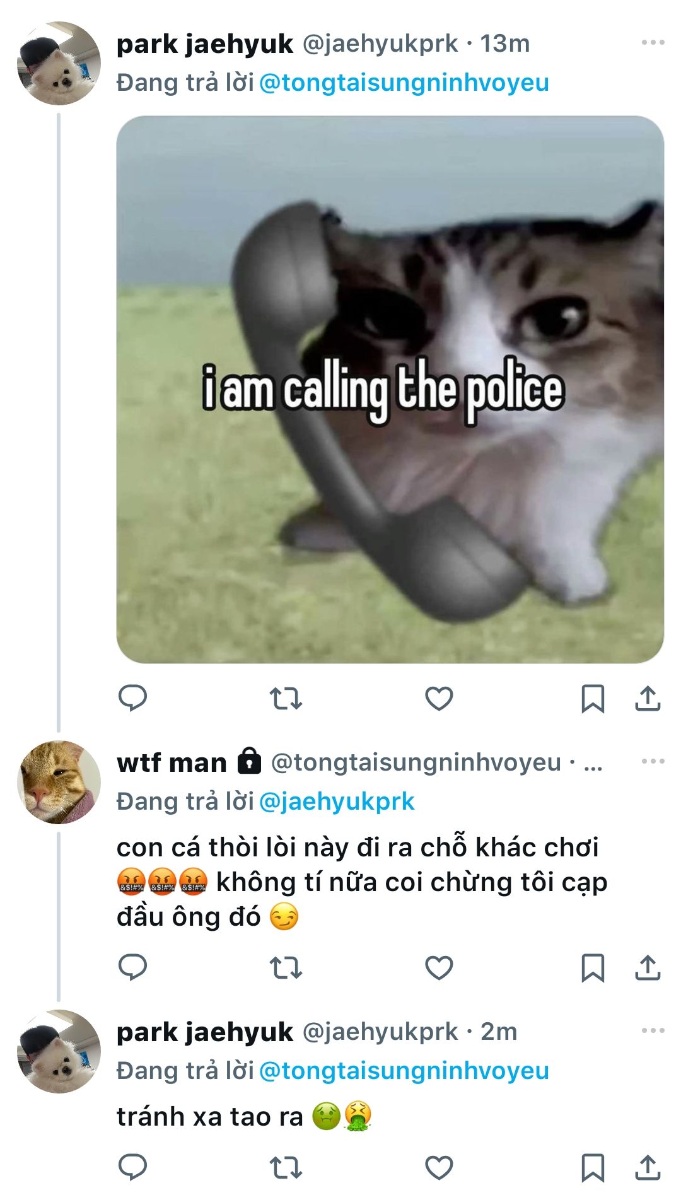The height and width of the screenshot is (1195, 681).
Task: Like the cat phone meme tweet
Action: [x=439, y=699]
